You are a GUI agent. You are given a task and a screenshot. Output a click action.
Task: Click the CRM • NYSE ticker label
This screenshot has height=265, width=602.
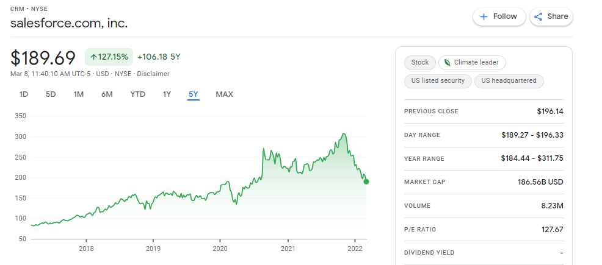tap(29, 9)
